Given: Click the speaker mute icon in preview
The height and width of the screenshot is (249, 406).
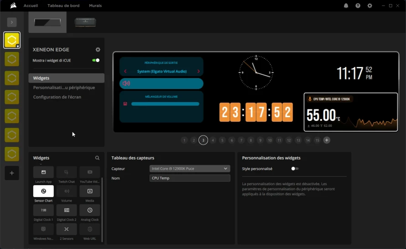Looking at the screenshot, I should point(126,83).
